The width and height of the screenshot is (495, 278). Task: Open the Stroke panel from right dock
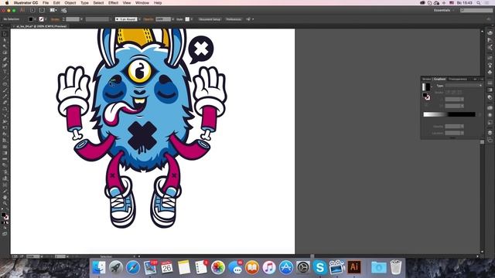click(x=490, y=83)
